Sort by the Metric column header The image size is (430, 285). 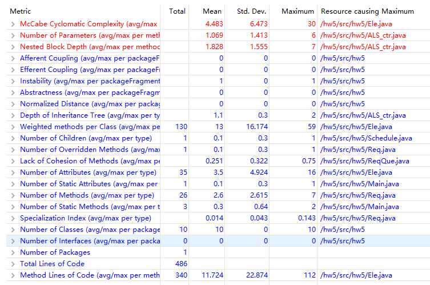pos(21,11)
